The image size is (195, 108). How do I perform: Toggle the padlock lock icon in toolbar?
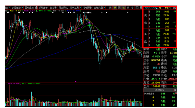36,8
